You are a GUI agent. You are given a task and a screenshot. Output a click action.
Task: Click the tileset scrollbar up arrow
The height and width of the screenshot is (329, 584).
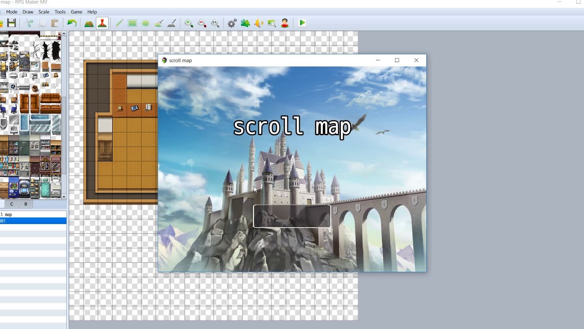click(x=64, y=34)
